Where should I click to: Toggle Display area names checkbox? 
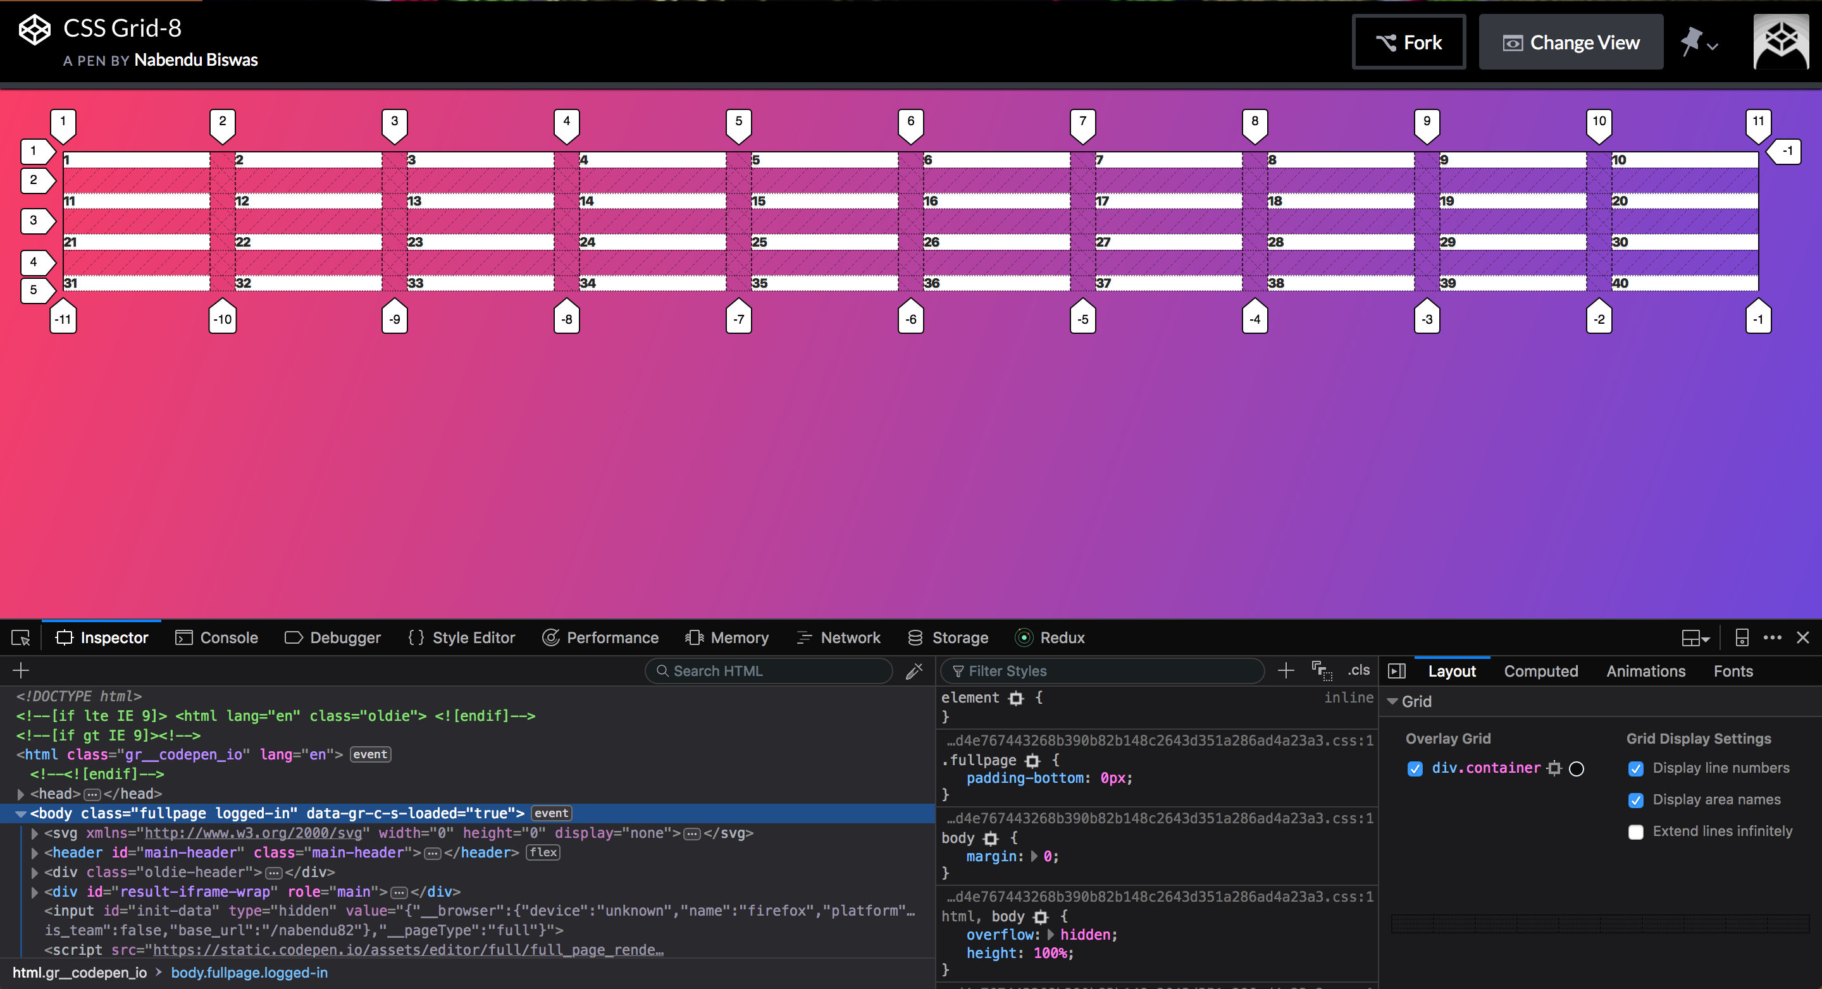(1635, 801)
